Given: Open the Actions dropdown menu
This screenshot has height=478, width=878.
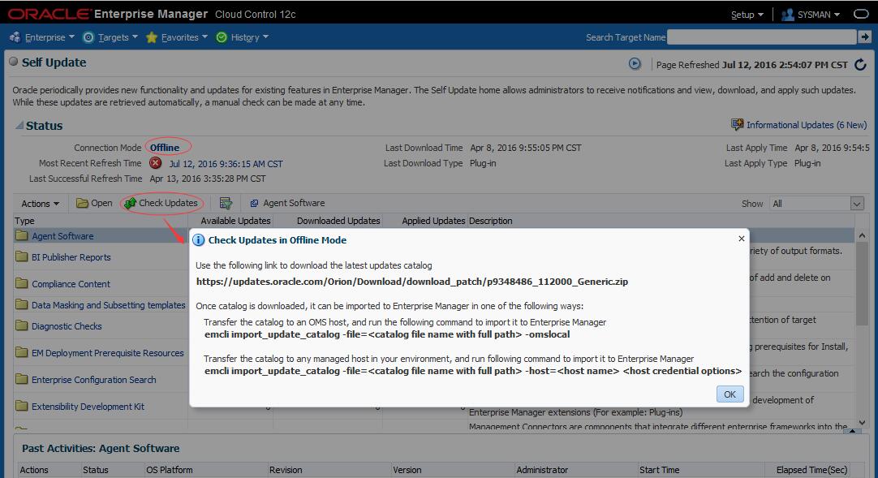Looking at the screenshot, I should [40, 204].
